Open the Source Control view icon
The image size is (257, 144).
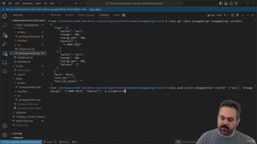pyautogui.click(x=4, y=35)
